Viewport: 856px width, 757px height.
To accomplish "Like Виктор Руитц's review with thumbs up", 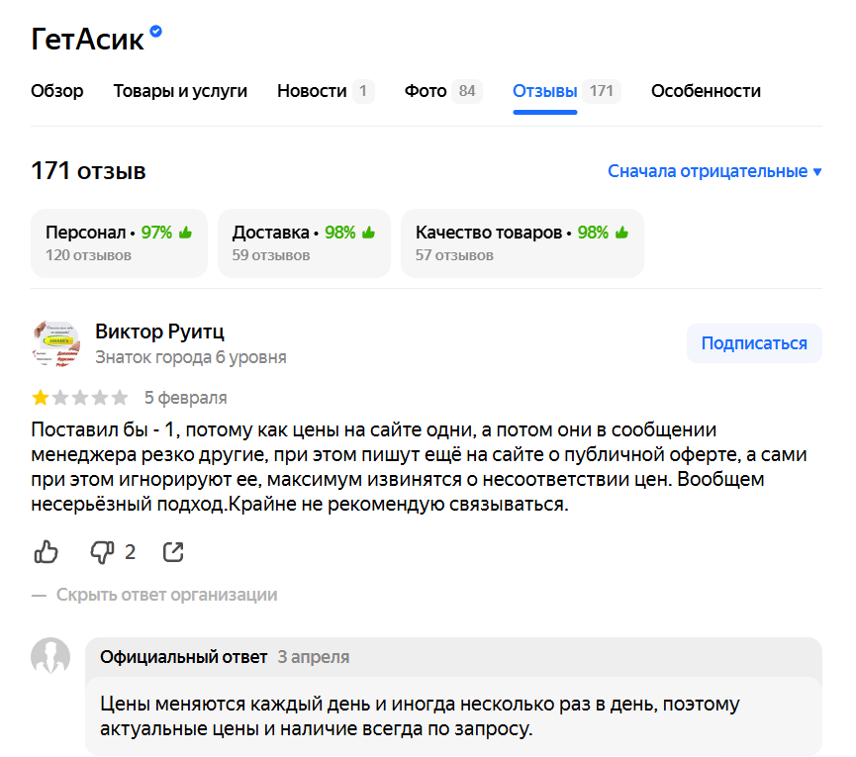I will 46,552.
